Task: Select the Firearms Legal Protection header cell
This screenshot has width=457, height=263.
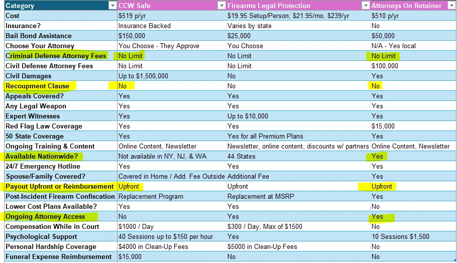Action: click(x=298, y=6)
